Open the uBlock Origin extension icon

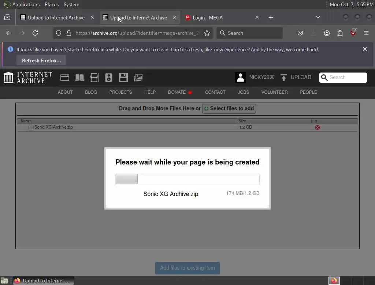[x=353, y=33]
